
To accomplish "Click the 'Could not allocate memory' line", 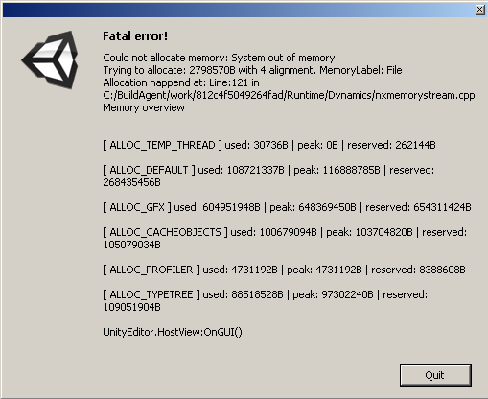I will (x=221, y=58).
